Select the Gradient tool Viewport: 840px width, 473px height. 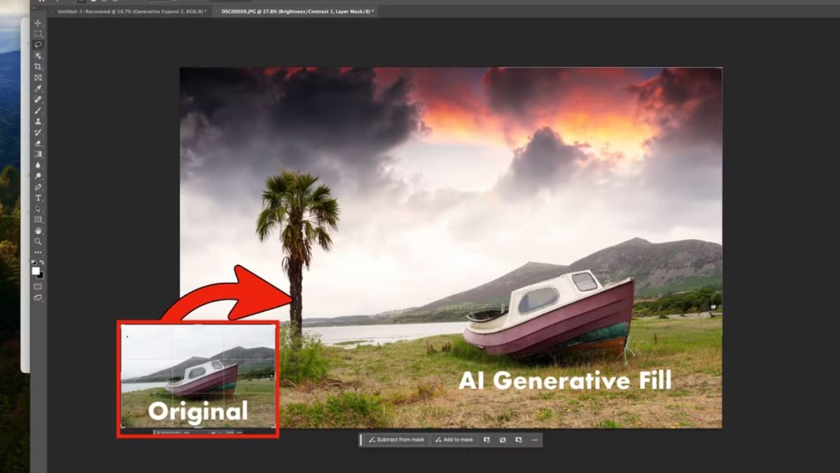pos(38,154)
